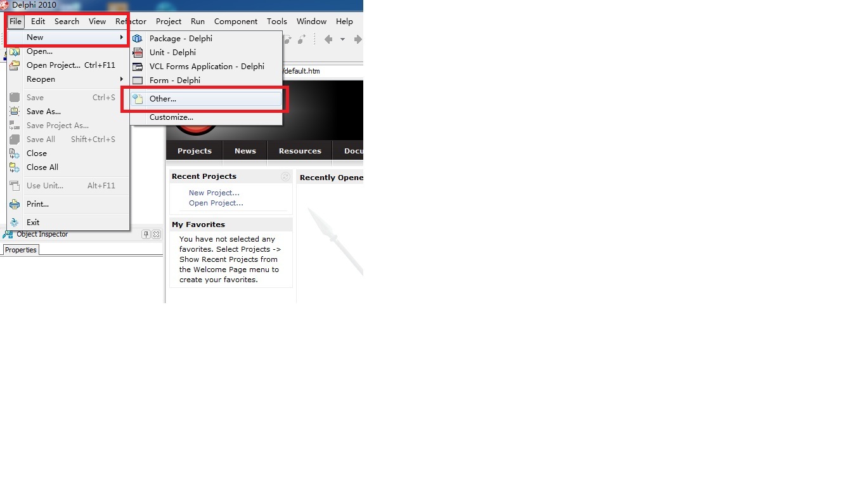Click the New Project... link
866x487 pixels.
click(x=214, y=193)
